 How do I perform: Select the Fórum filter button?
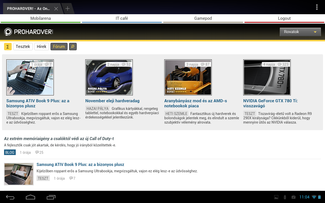click(x=59, y=47)
